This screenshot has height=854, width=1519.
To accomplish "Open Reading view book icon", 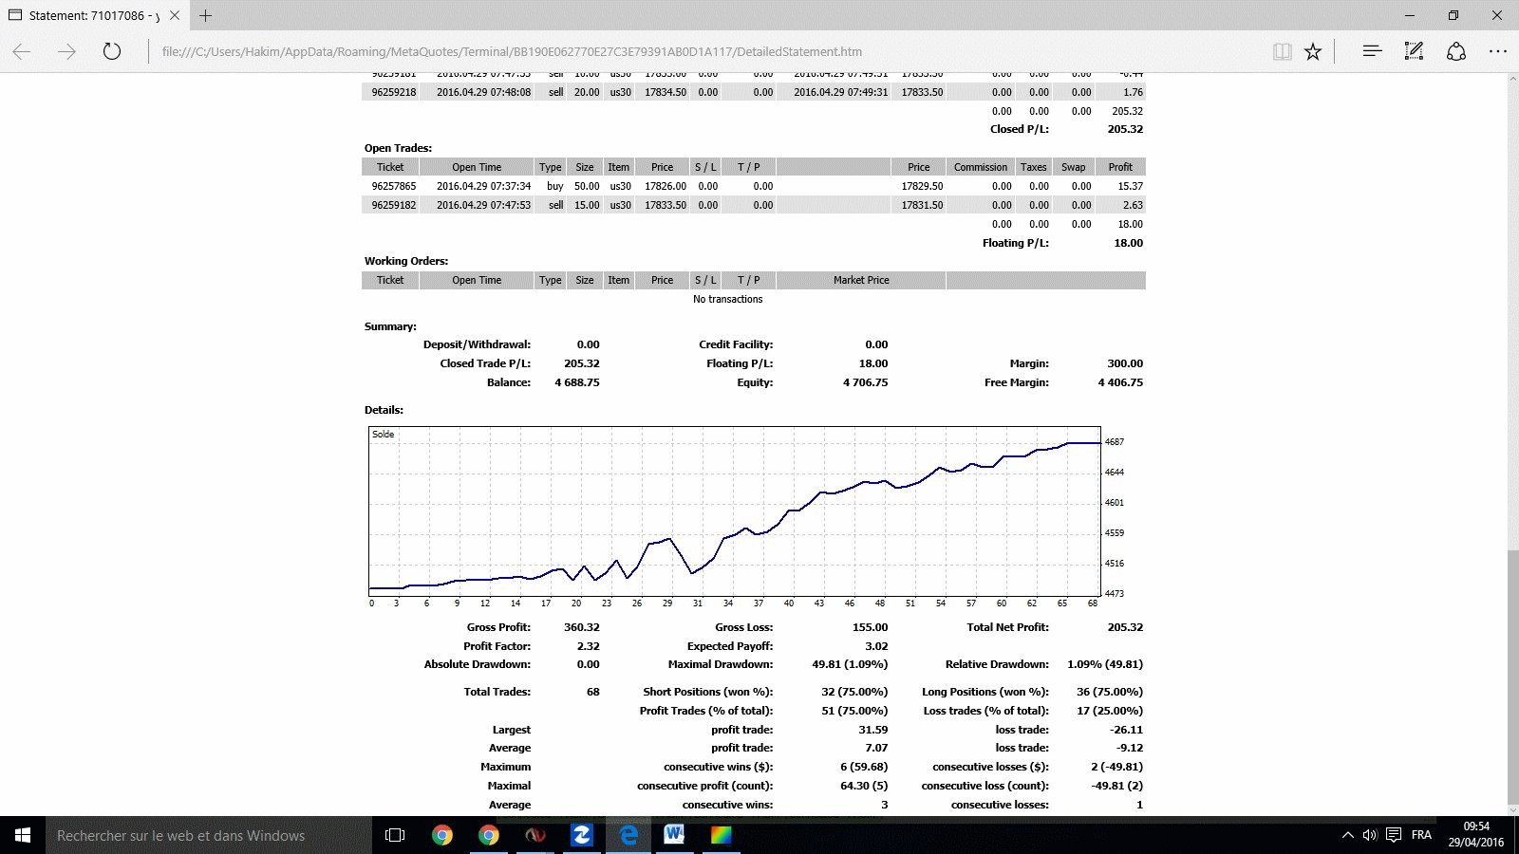I will [x=1282, y=51].
